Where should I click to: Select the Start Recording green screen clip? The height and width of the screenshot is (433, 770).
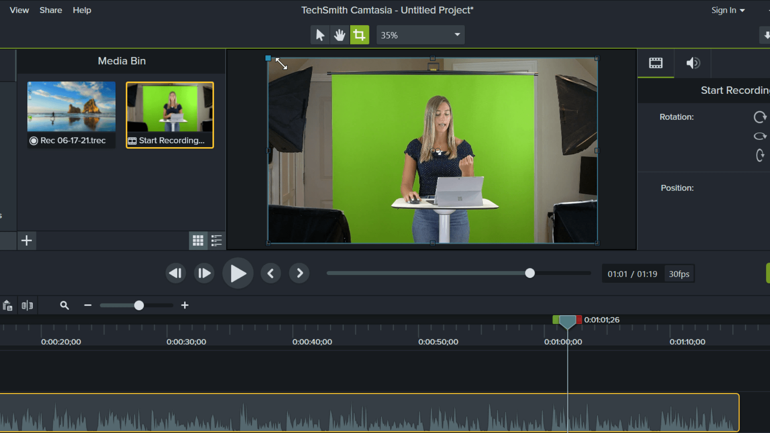tap(170, 115)
